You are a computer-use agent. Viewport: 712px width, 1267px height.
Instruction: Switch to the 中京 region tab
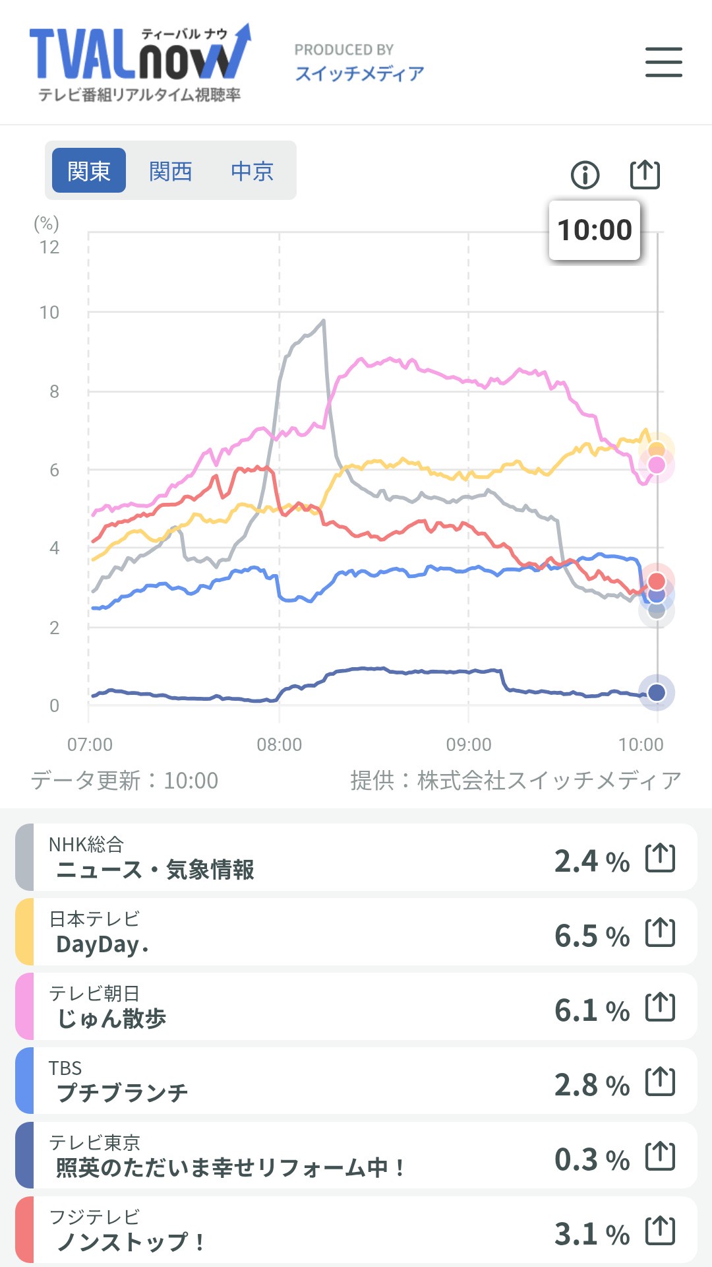(252, 171)
